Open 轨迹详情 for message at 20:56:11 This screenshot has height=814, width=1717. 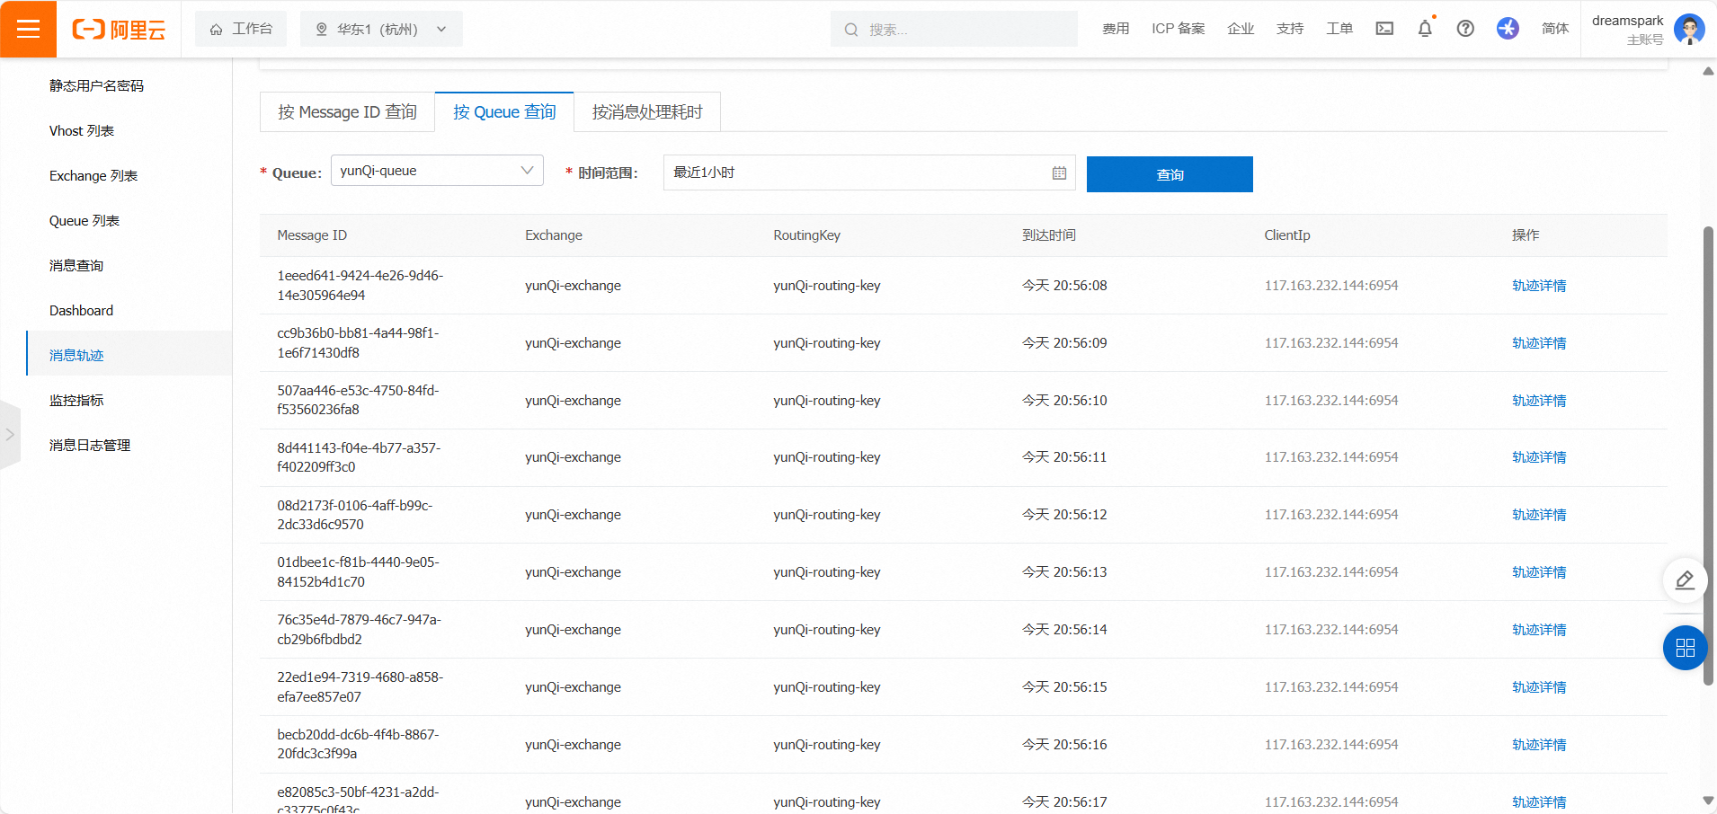(1539, 457)
